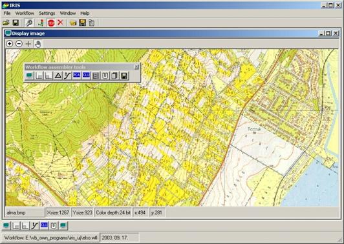
Task: Select CLU step in bottom workflow strip
Action: pos(44,225)
